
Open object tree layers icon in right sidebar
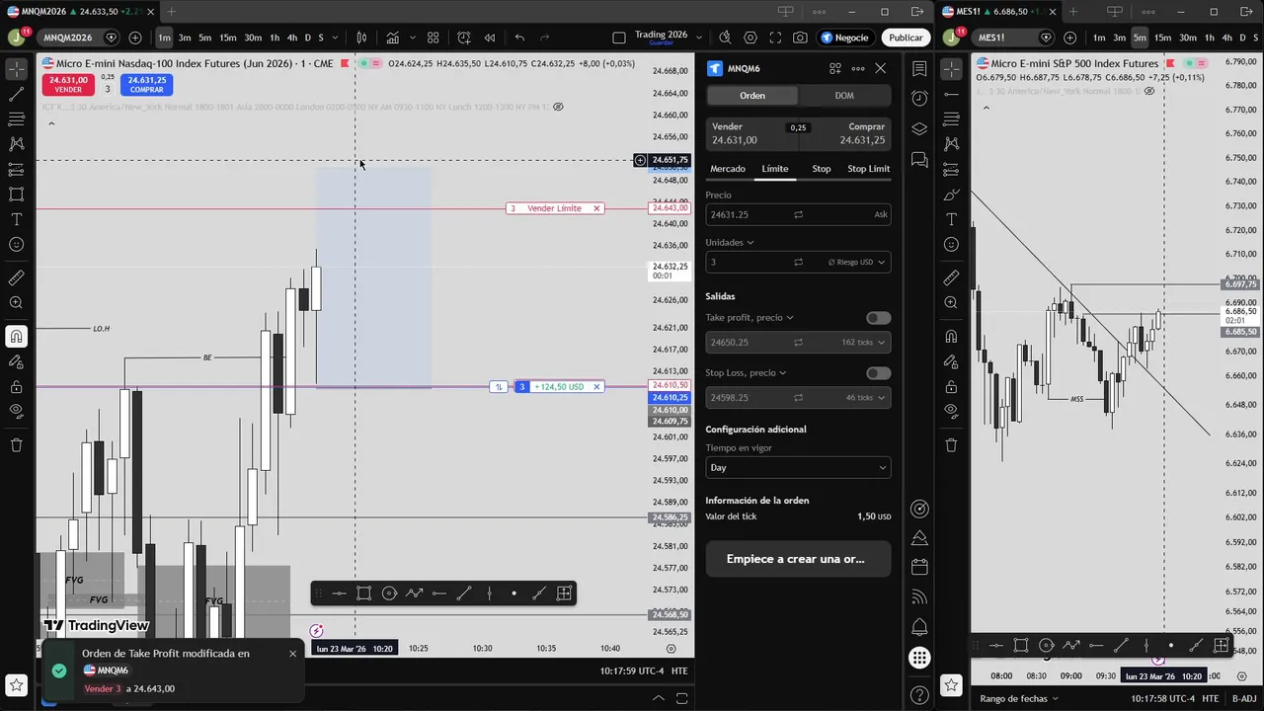pyautogui.click(x=919, y=129)
